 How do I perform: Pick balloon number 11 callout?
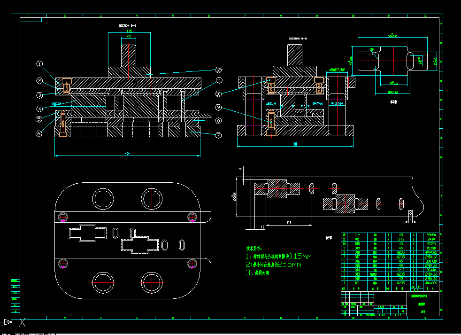click(x=219, y=80)
